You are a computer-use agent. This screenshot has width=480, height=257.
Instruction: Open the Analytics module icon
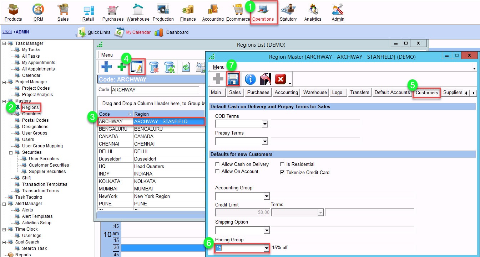click(x=313, y=13)
